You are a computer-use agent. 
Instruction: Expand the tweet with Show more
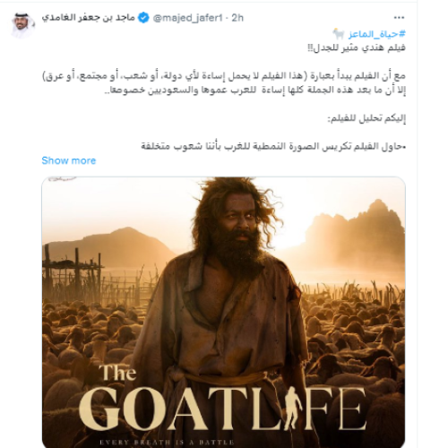click(x=69, y=160)
